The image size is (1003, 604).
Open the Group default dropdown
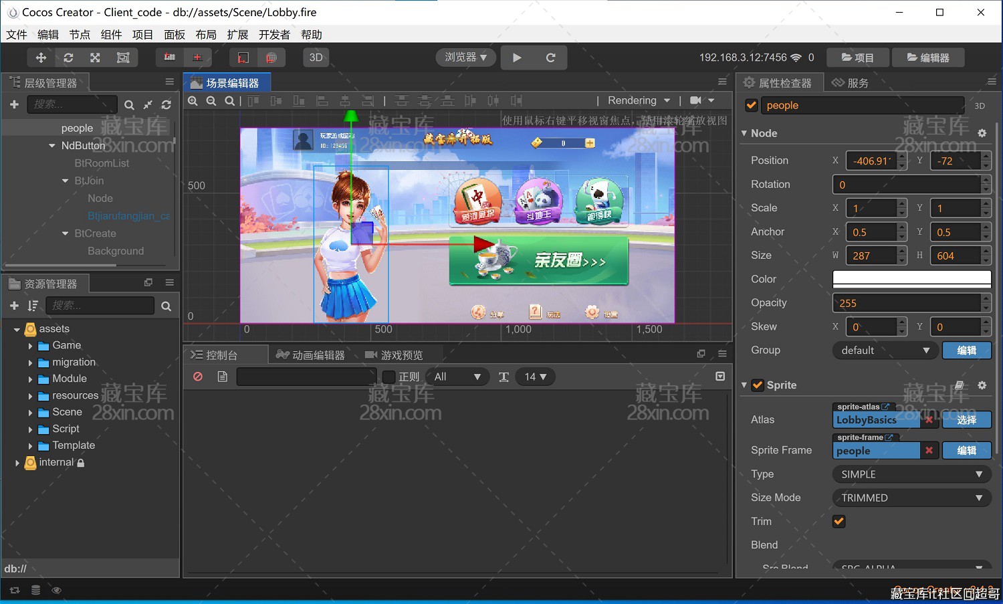pos(884,350)
